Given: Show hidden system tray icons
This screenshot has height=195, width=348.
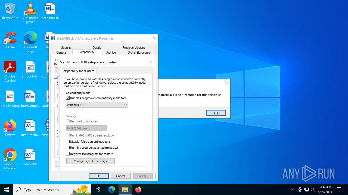Looking at the screenshot, I should tap(293, 190).
